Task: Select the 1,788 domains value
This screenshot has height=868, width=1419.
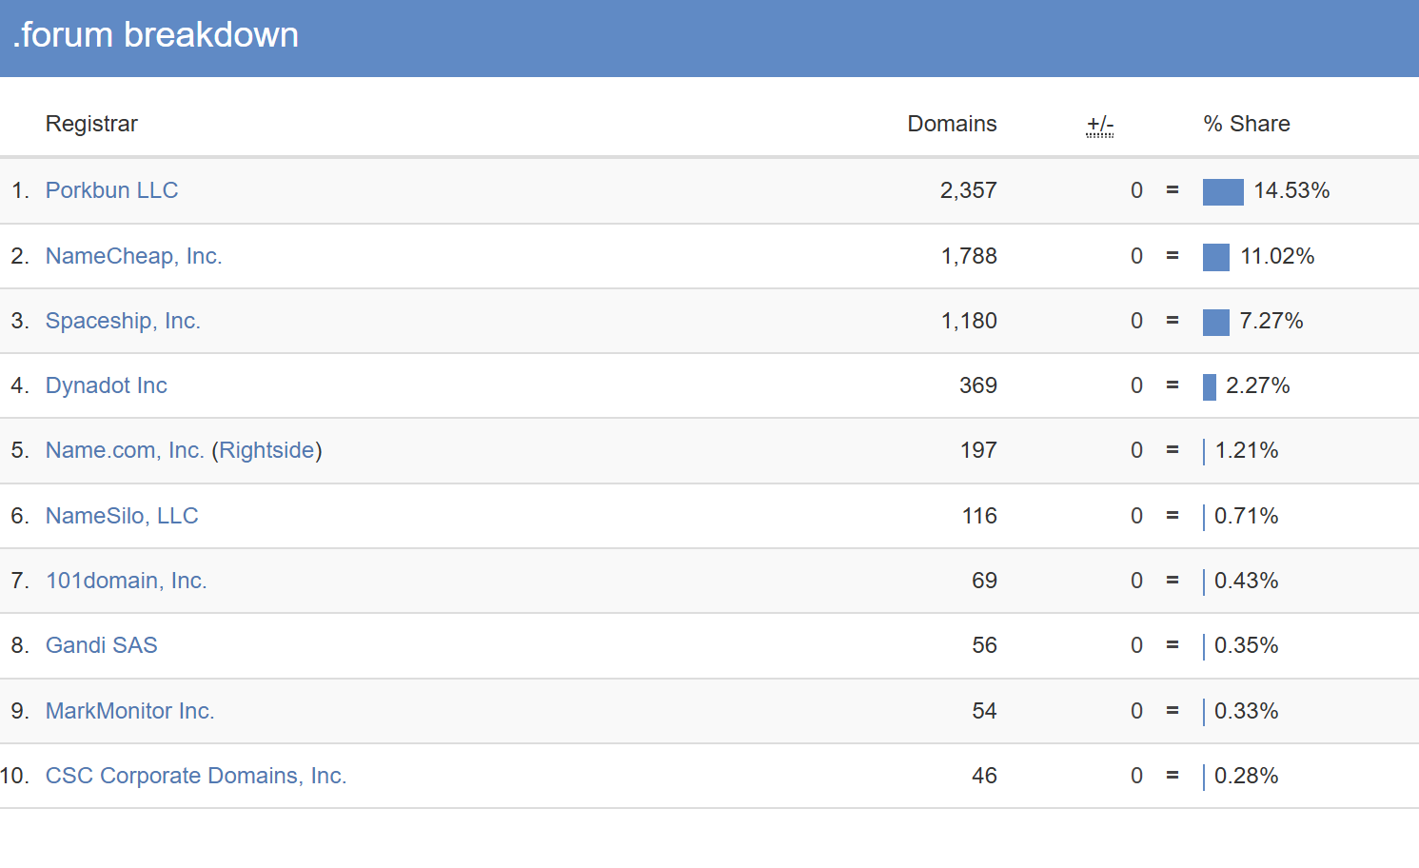Action: [969, 256]
